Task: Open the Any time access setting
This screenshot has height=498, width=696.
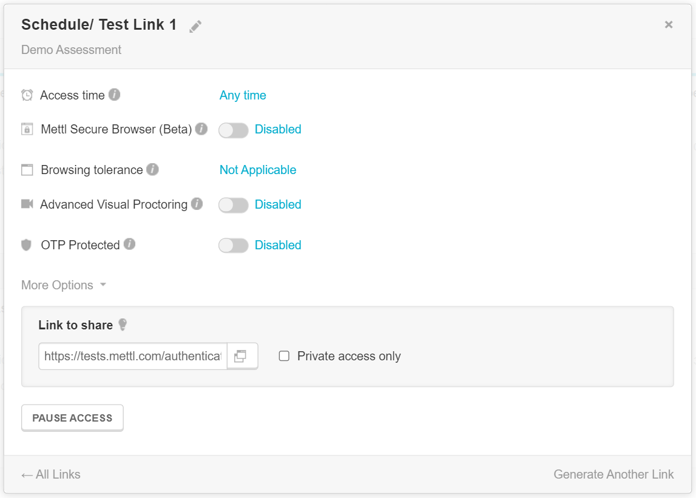Action: click(x=243, y=95)
